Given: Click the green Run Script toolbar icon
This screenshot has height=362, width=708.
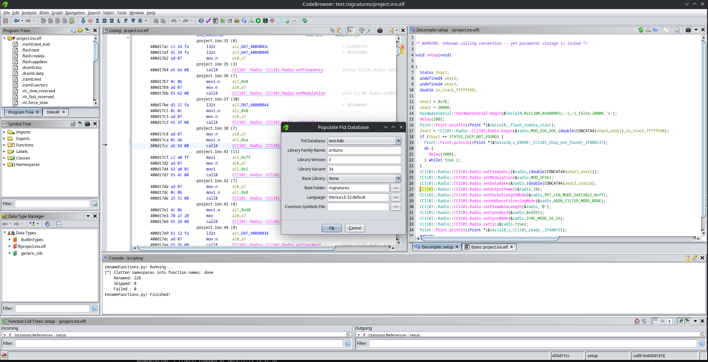Looking at the screenshot, I should point(258,21).
